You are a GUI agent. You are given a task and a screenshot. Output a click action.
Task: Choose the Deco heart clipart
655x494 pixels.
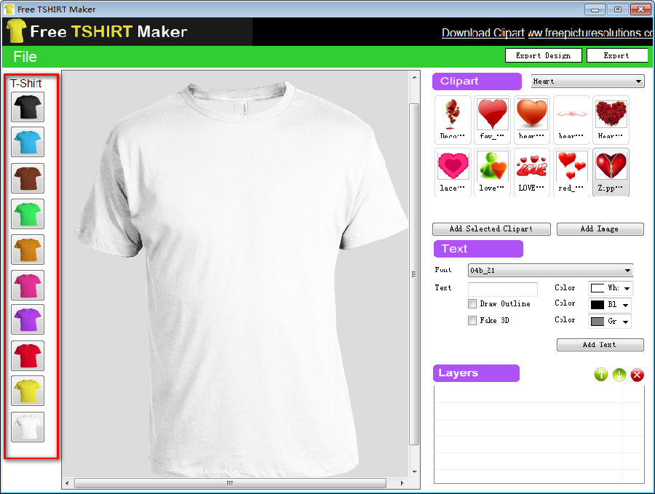pos(453,119)
